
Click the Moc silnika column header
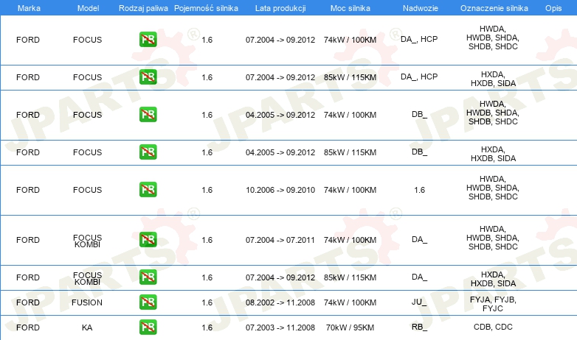(x=350, y=8)
